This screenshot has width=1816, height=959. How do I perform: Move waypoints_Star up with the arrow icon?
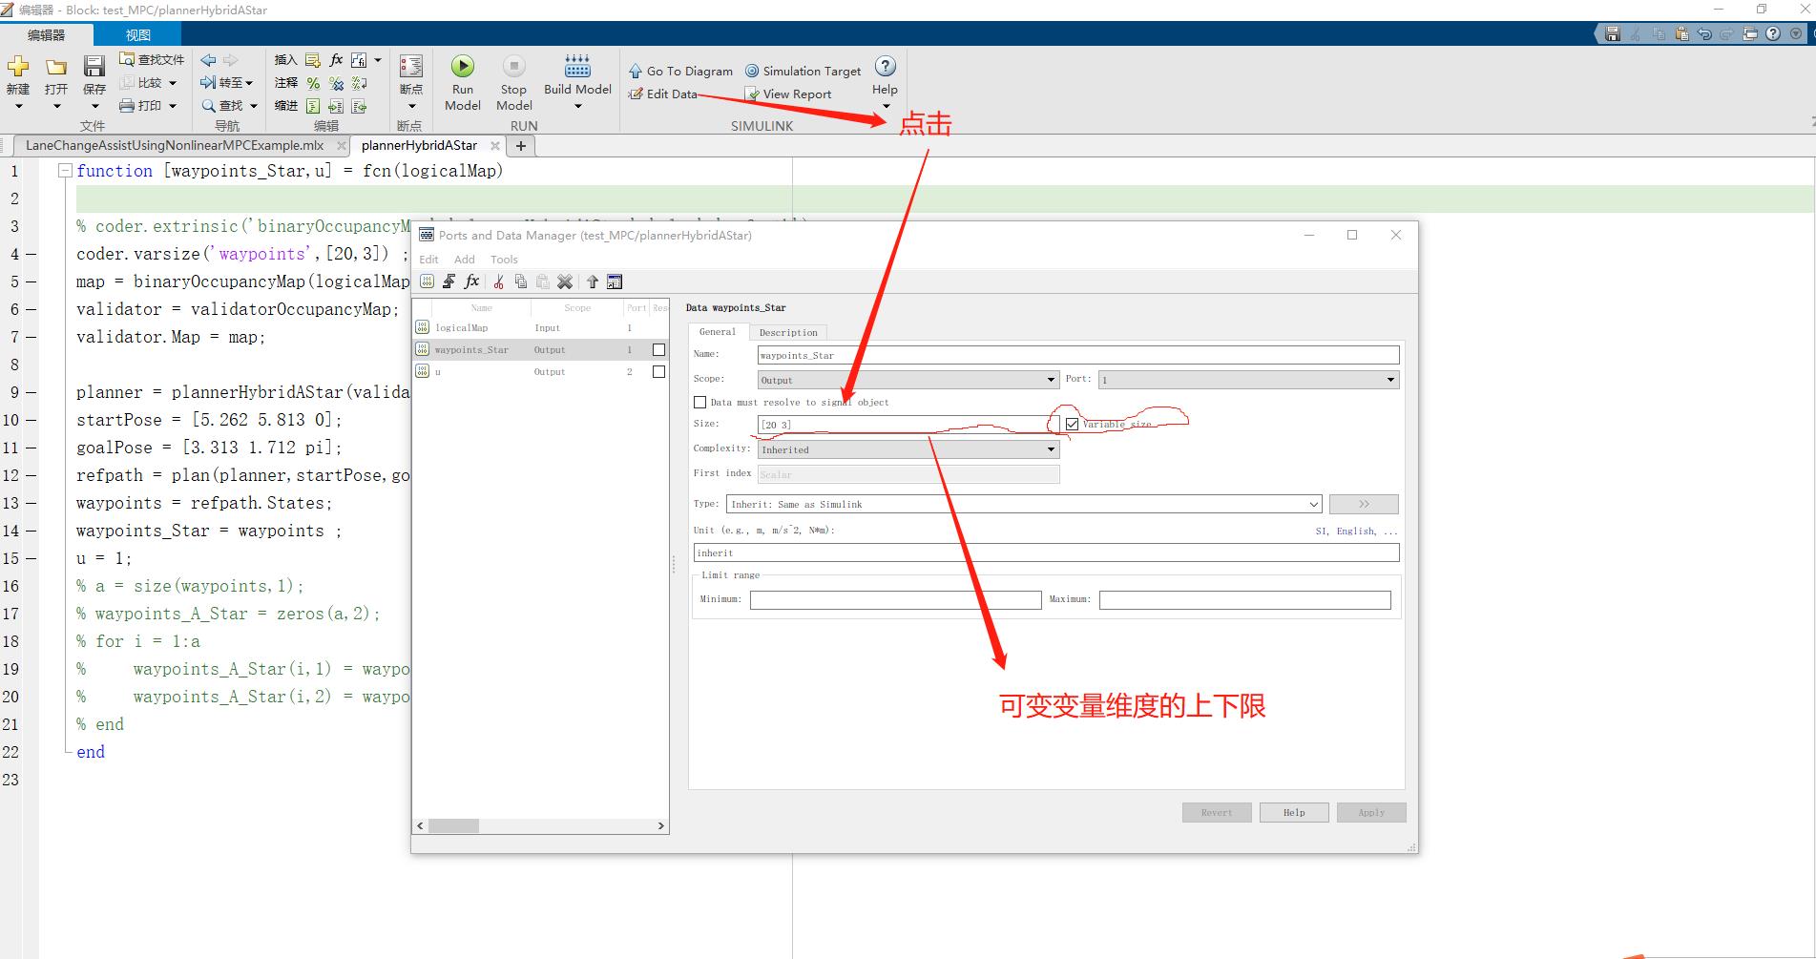pos(592,281)
